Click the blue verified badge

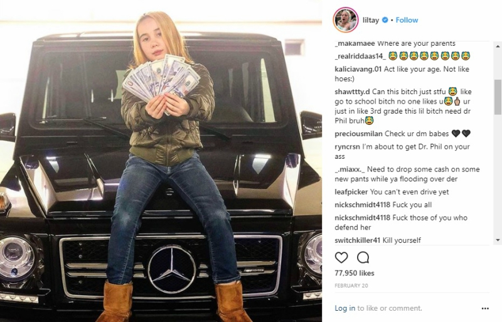click(x=385, y=20)
